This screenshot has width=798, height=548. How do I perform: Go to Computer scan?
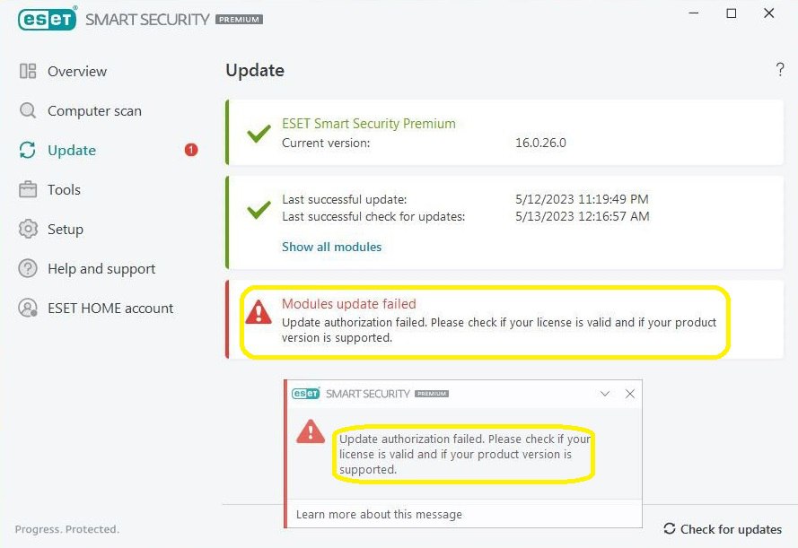point(94,111)
